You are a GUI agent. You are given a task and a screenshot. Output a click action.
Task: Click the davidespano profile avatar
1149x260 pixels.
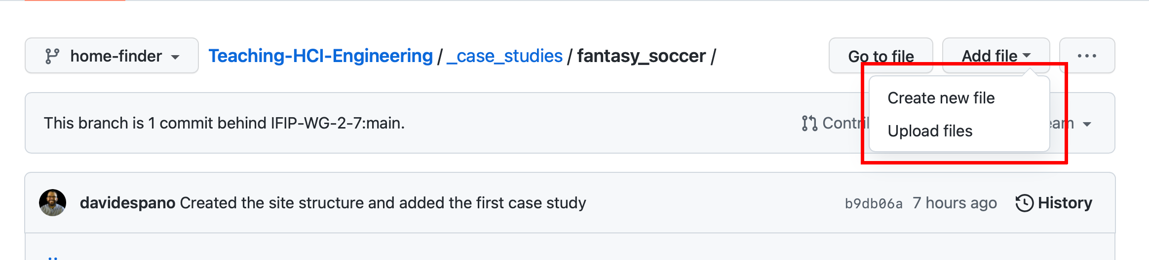pos(52,203)
